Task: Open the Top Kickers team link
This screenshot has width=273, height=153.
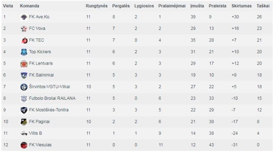Action: tap(40, 52)
